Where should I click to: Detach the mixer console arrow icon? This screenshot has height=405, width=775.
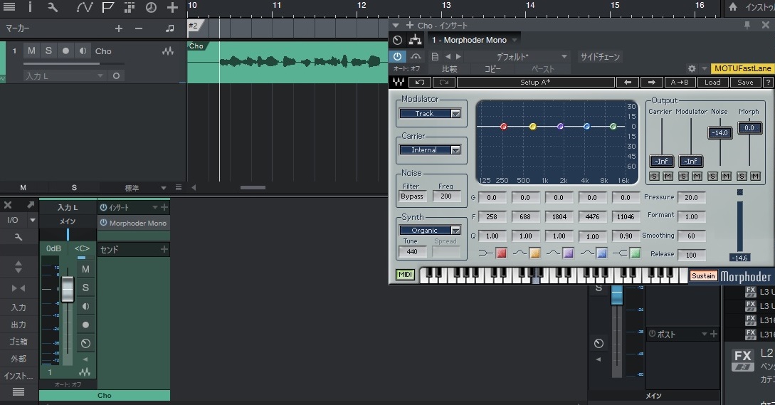pos(31,205)
